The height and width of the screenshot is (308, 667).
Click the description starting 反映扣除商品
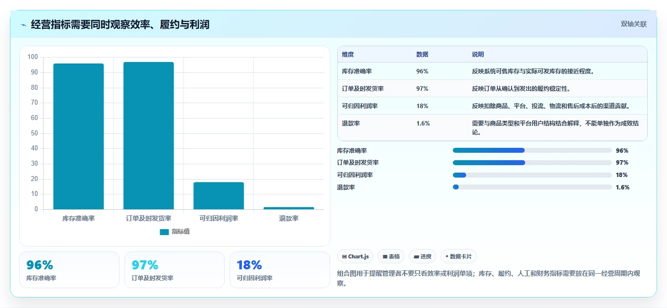(552, 106)
